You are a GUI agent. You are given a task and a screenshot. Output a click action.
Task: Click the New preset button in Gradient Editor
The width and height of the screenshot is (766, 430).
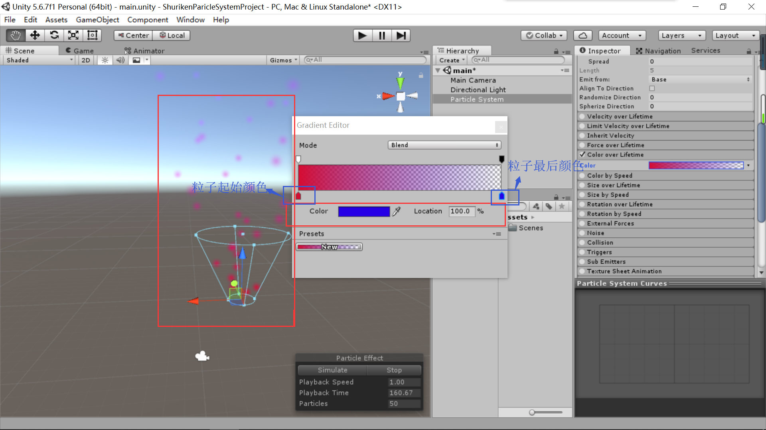pos(329,246)
